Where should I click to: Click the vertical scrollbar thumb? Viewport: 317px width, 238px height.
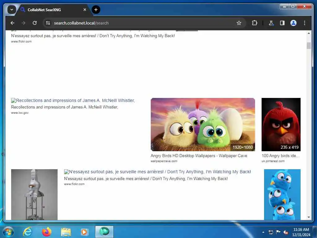pos(309,46)
